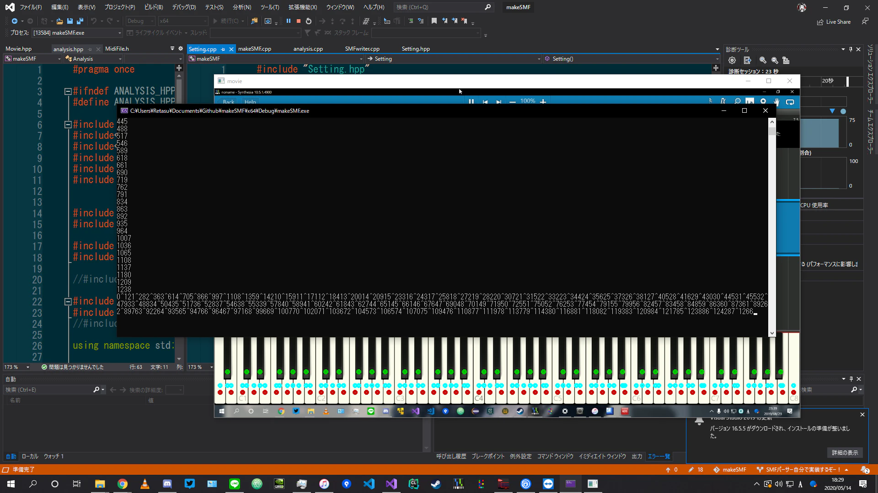Open Live Share
The width and height of the screenshot is (878, 493).
coord(834,21)
